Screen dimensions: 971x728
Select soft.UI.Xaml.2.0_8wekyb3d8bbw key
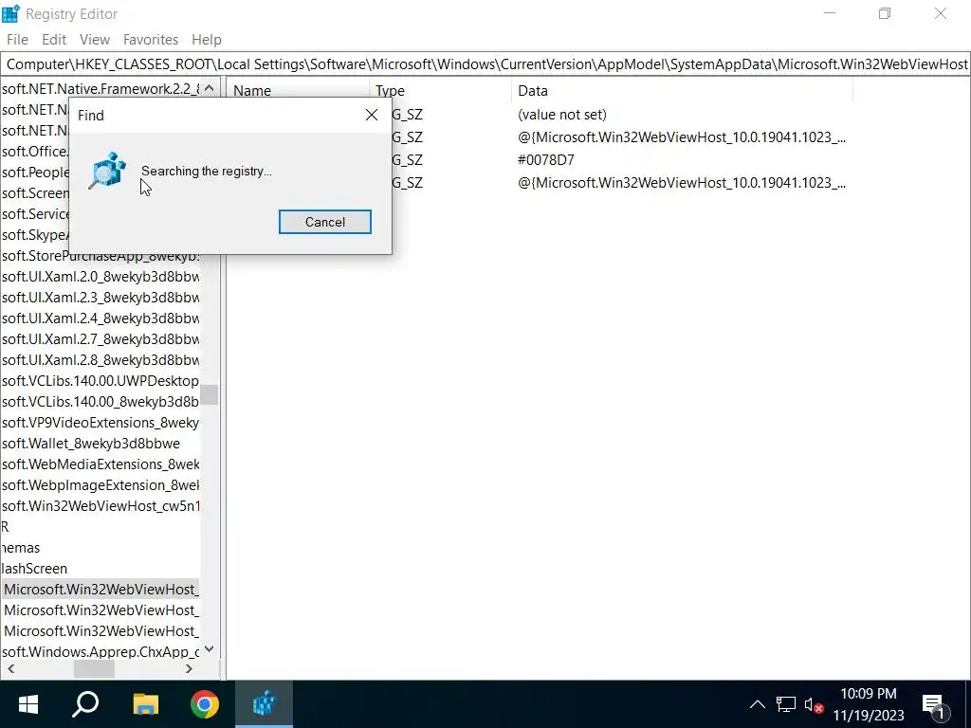point(101,277)
